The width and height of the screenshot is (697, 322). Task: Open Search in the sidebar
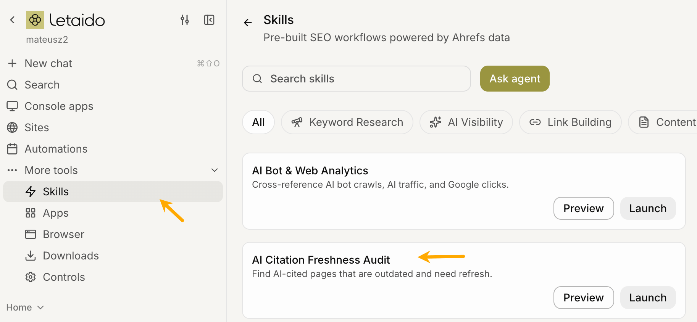tap(113, 85)
